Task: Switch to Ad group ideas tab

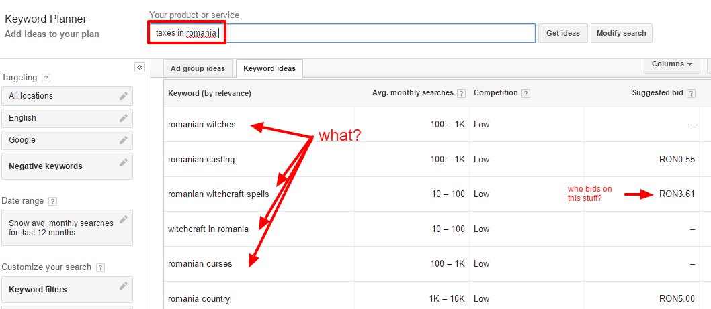Action: click(x=198, y=69)
